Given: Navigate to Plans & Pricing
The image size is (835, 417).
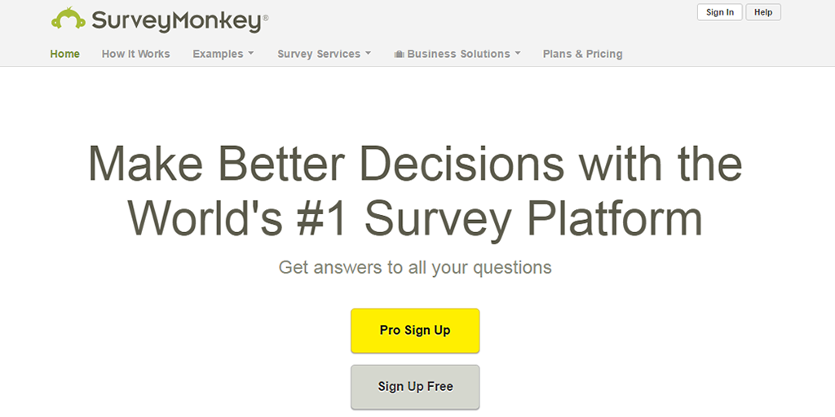Looking at the screenshot, I should [582, 54].
